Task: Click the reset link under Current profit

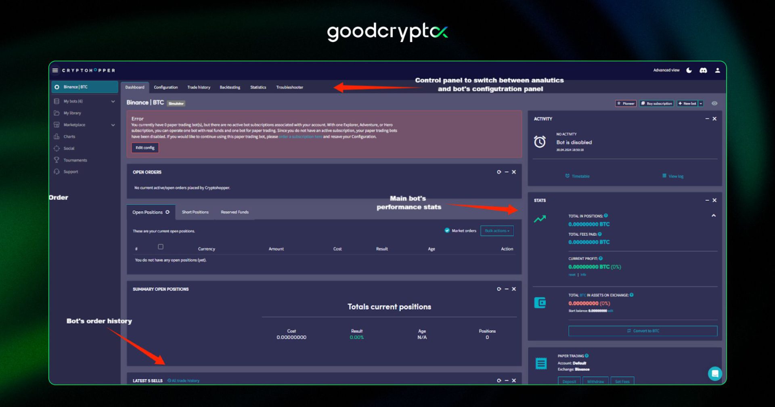Action: tap(572, 275)
